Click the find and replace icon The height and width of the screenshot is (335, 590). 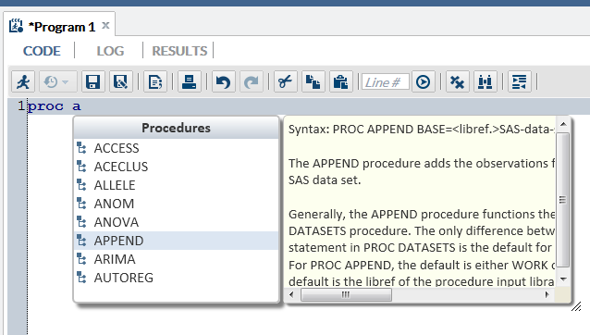(486, 81)
